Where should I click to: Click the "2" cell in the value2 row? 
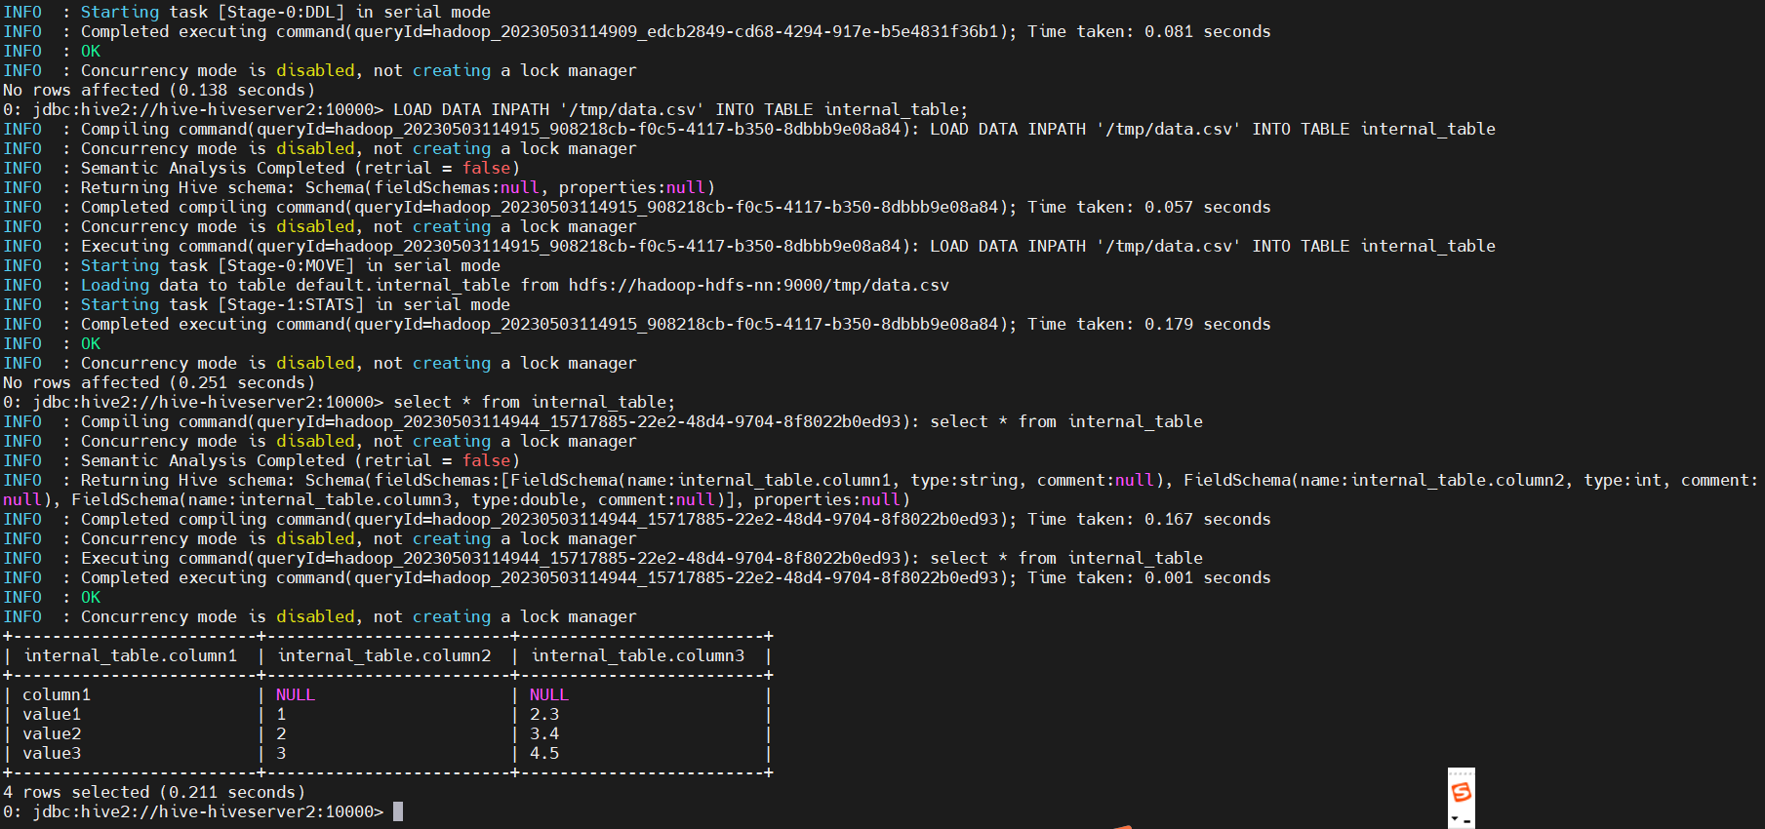[x=281, y=733]
